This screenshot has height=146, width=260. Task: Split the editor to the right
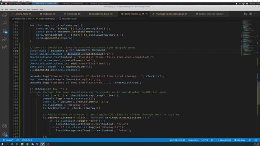click(x=250, y=14)
